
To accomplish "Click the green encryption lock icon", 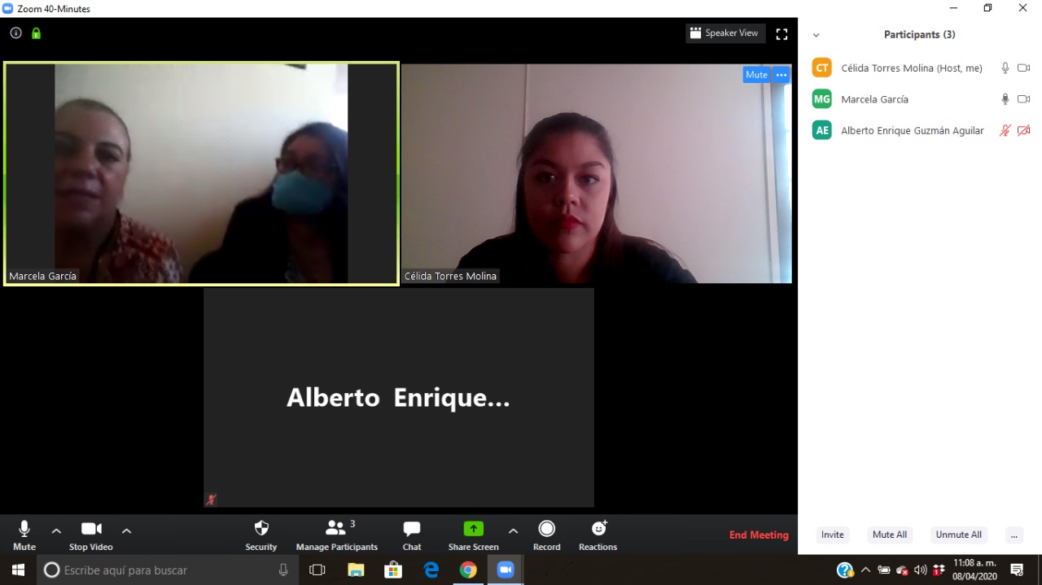I will [36, 33].
